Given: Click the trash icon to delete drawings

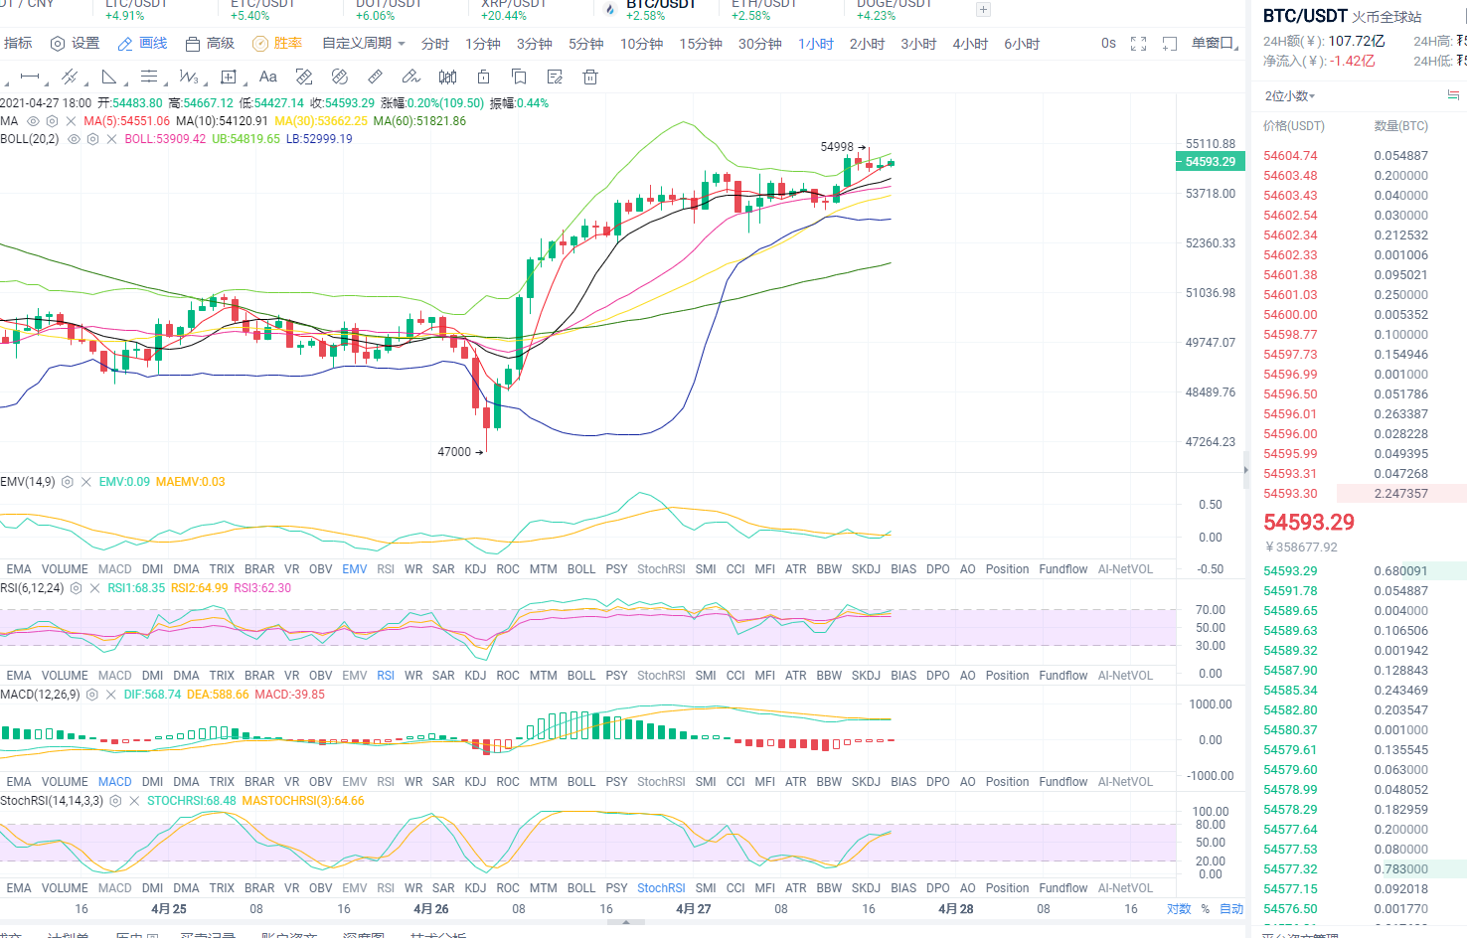Looking at the screenshot, I should coord(589,77).
